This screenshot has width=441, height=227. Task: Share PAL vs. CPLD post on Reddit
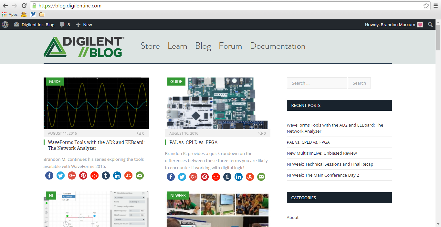coord(216,177)
